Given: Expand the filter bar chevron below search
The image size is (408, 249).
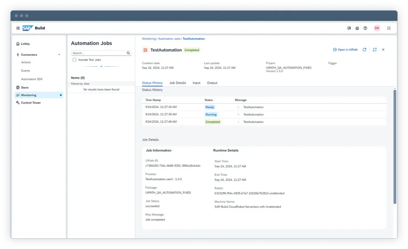Looking at the screenshot, I should click(101, 66).
